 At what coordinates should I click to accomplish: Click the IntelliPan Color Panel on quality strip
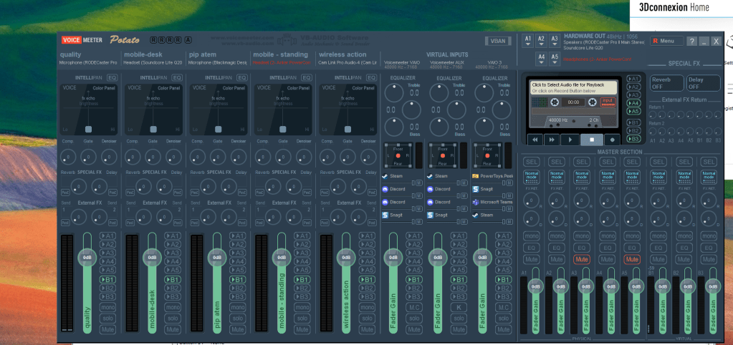pos(88,110)
